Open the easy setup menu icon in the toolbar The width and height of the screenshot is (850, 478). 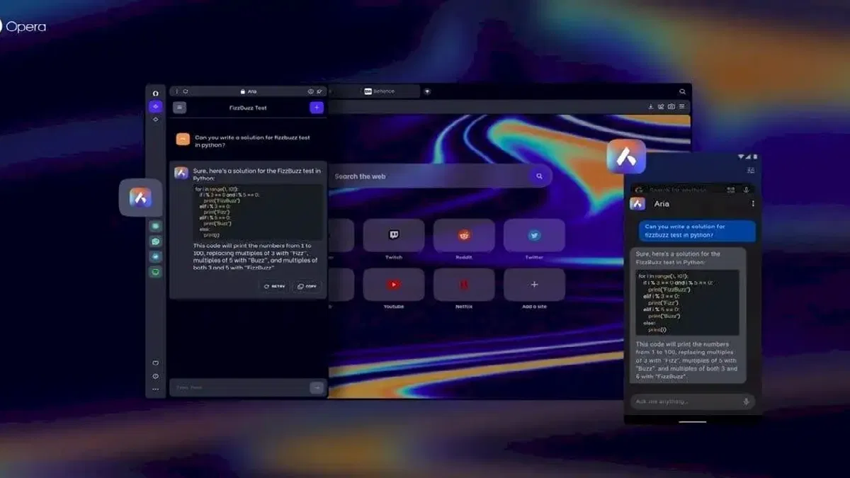(x=681, y=107)
